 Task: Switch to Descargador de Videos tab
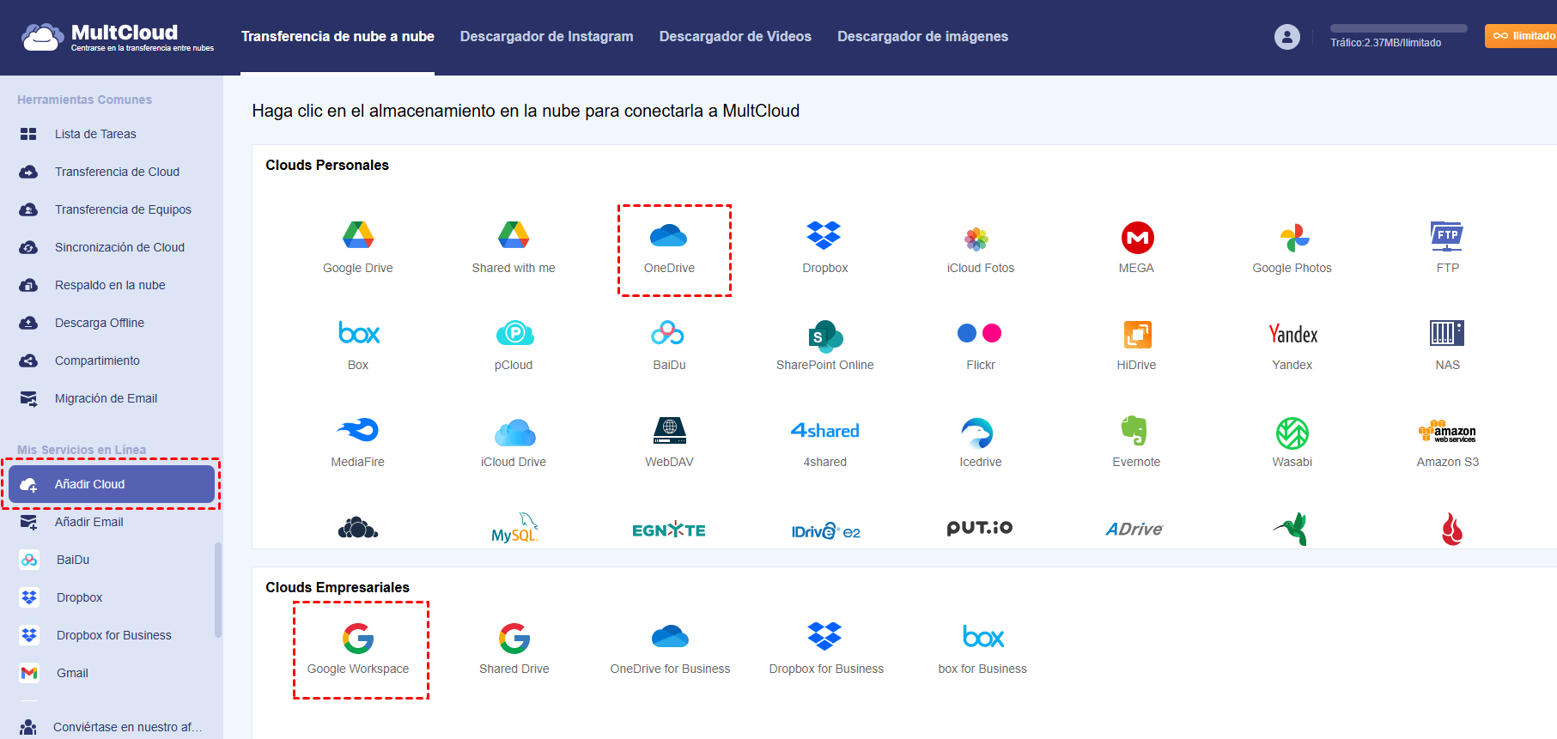click(735, 36)
